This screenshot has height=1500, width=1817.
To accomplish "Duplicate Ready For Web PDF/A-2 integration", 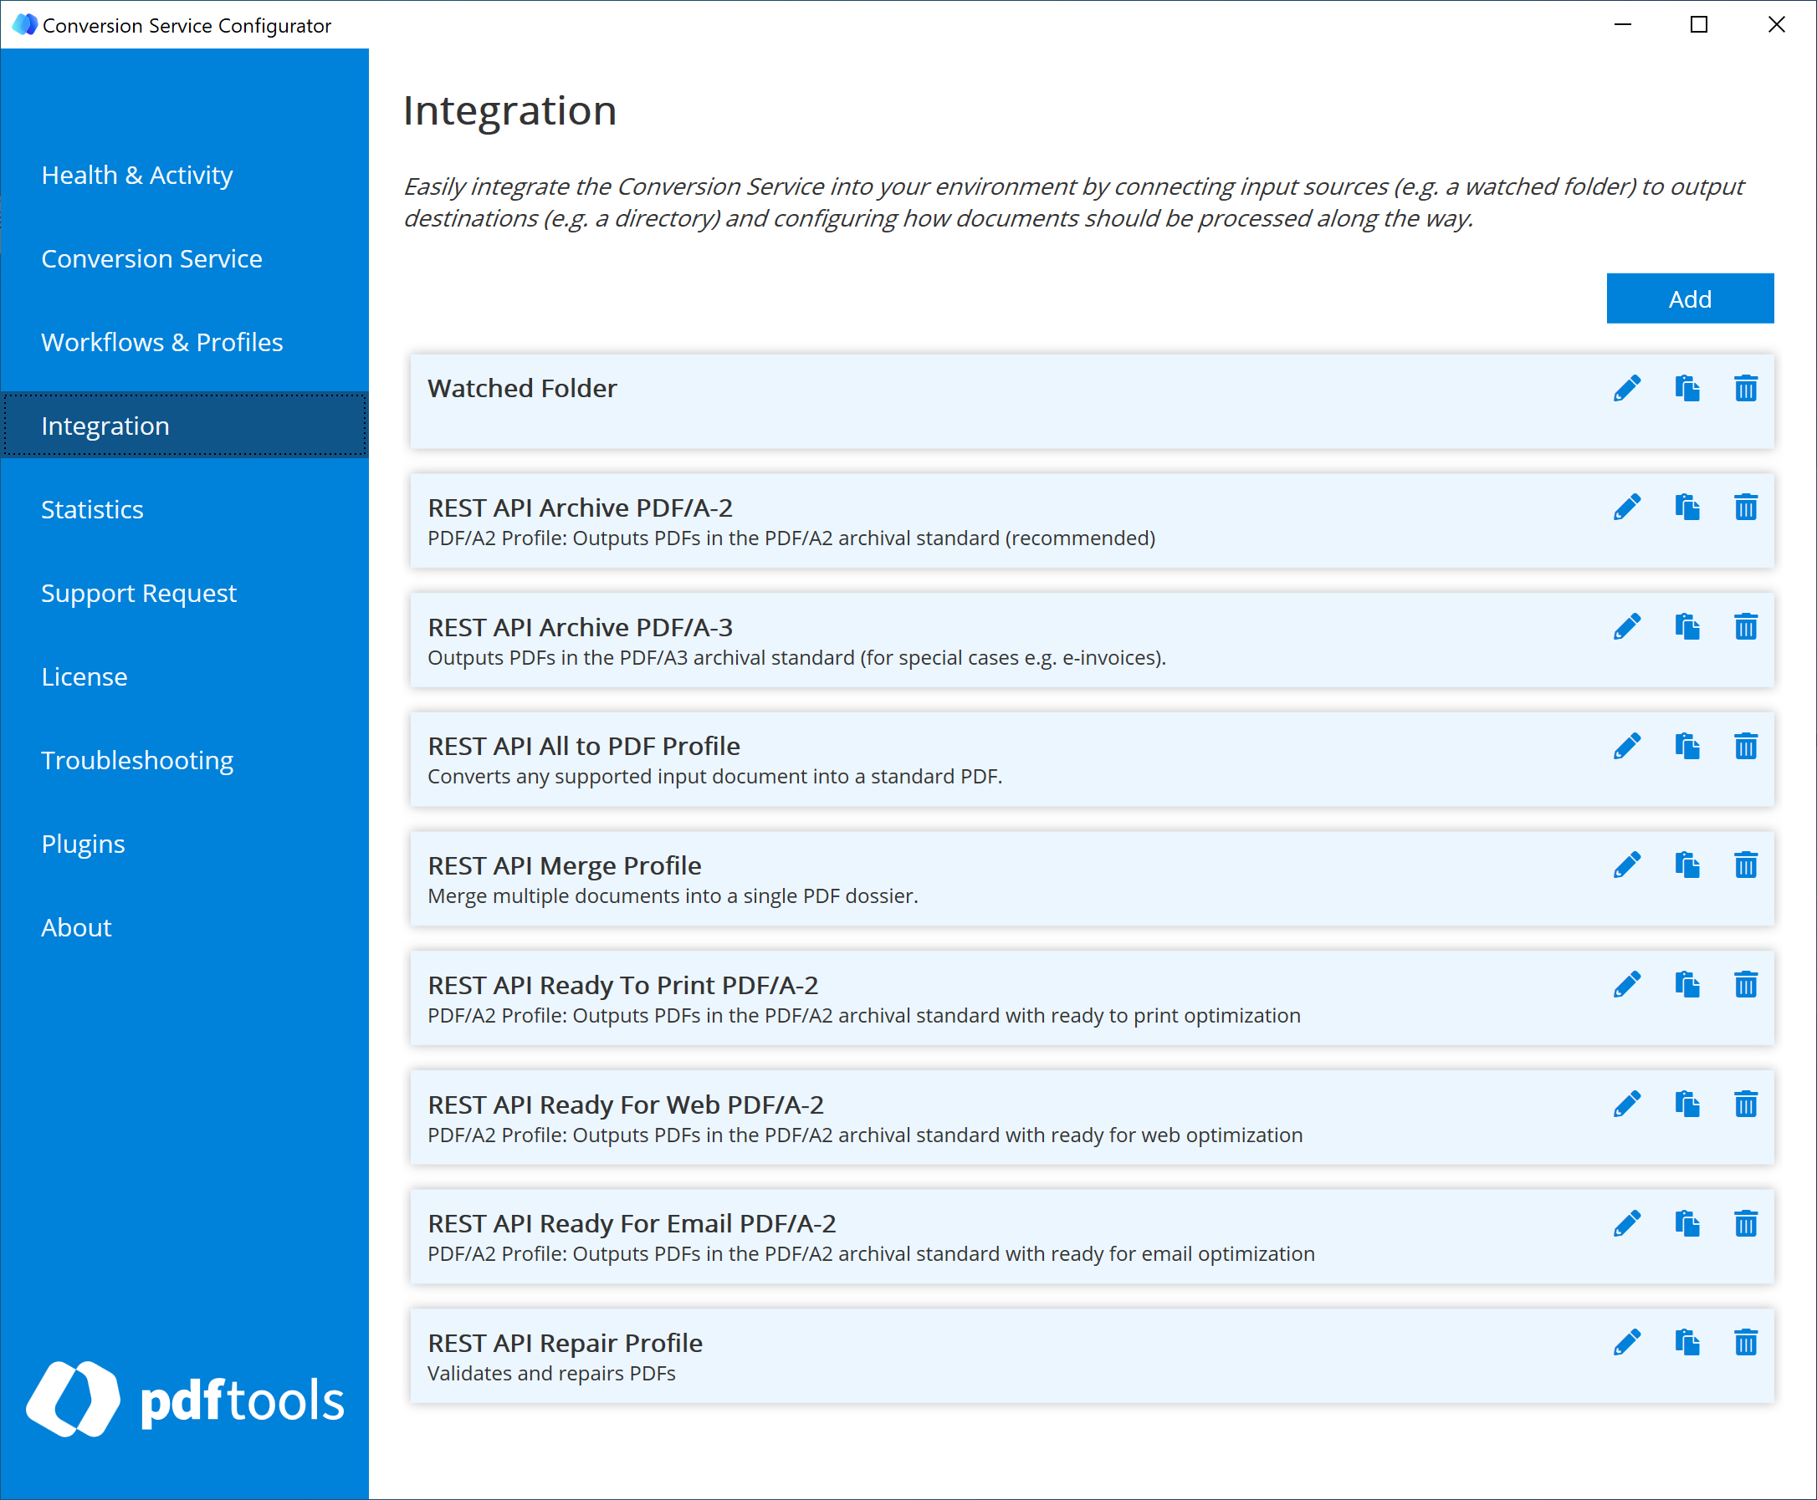I will 1686,1105.
